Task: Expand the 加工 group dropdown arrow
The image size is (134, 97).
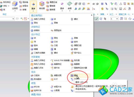Action: coord(116,14)
